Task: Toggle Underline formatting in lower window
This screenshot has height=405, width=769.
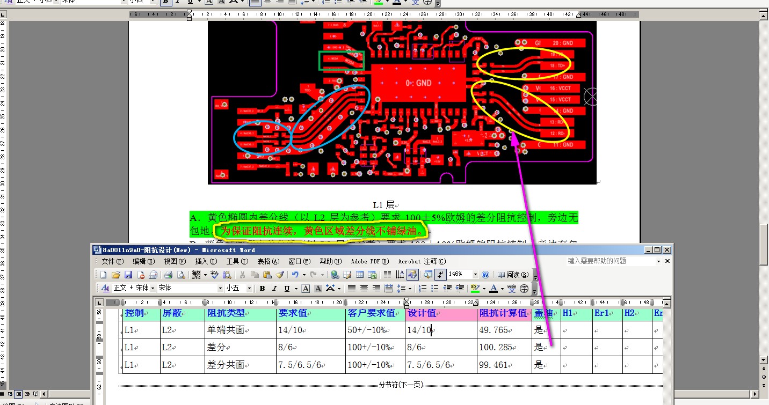Action: (x=287, y=289)
